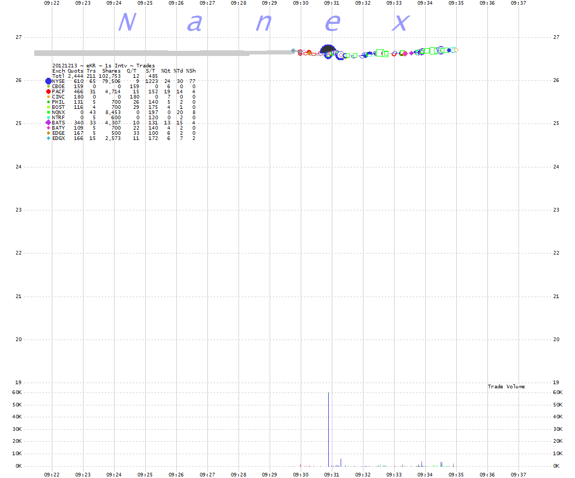Click PACF shares value '4,714'
The width and height of the screenshot is (575, 478).
[x=113, y=91]
